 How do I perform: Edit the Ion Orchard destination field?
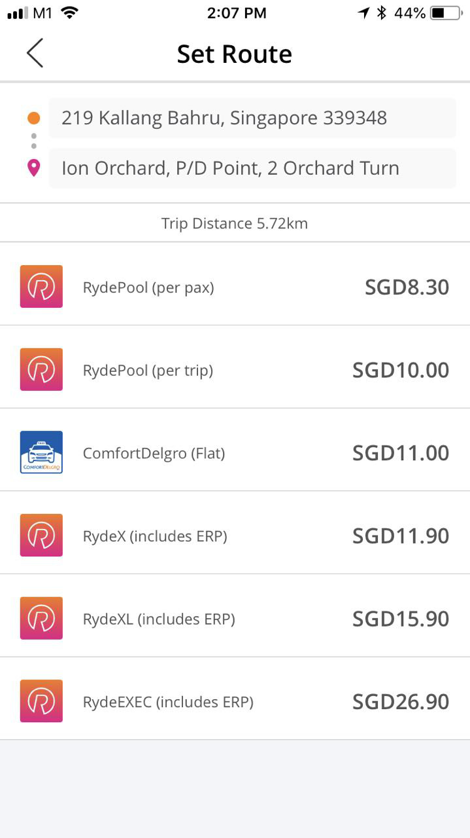click(x=252, y=168)
